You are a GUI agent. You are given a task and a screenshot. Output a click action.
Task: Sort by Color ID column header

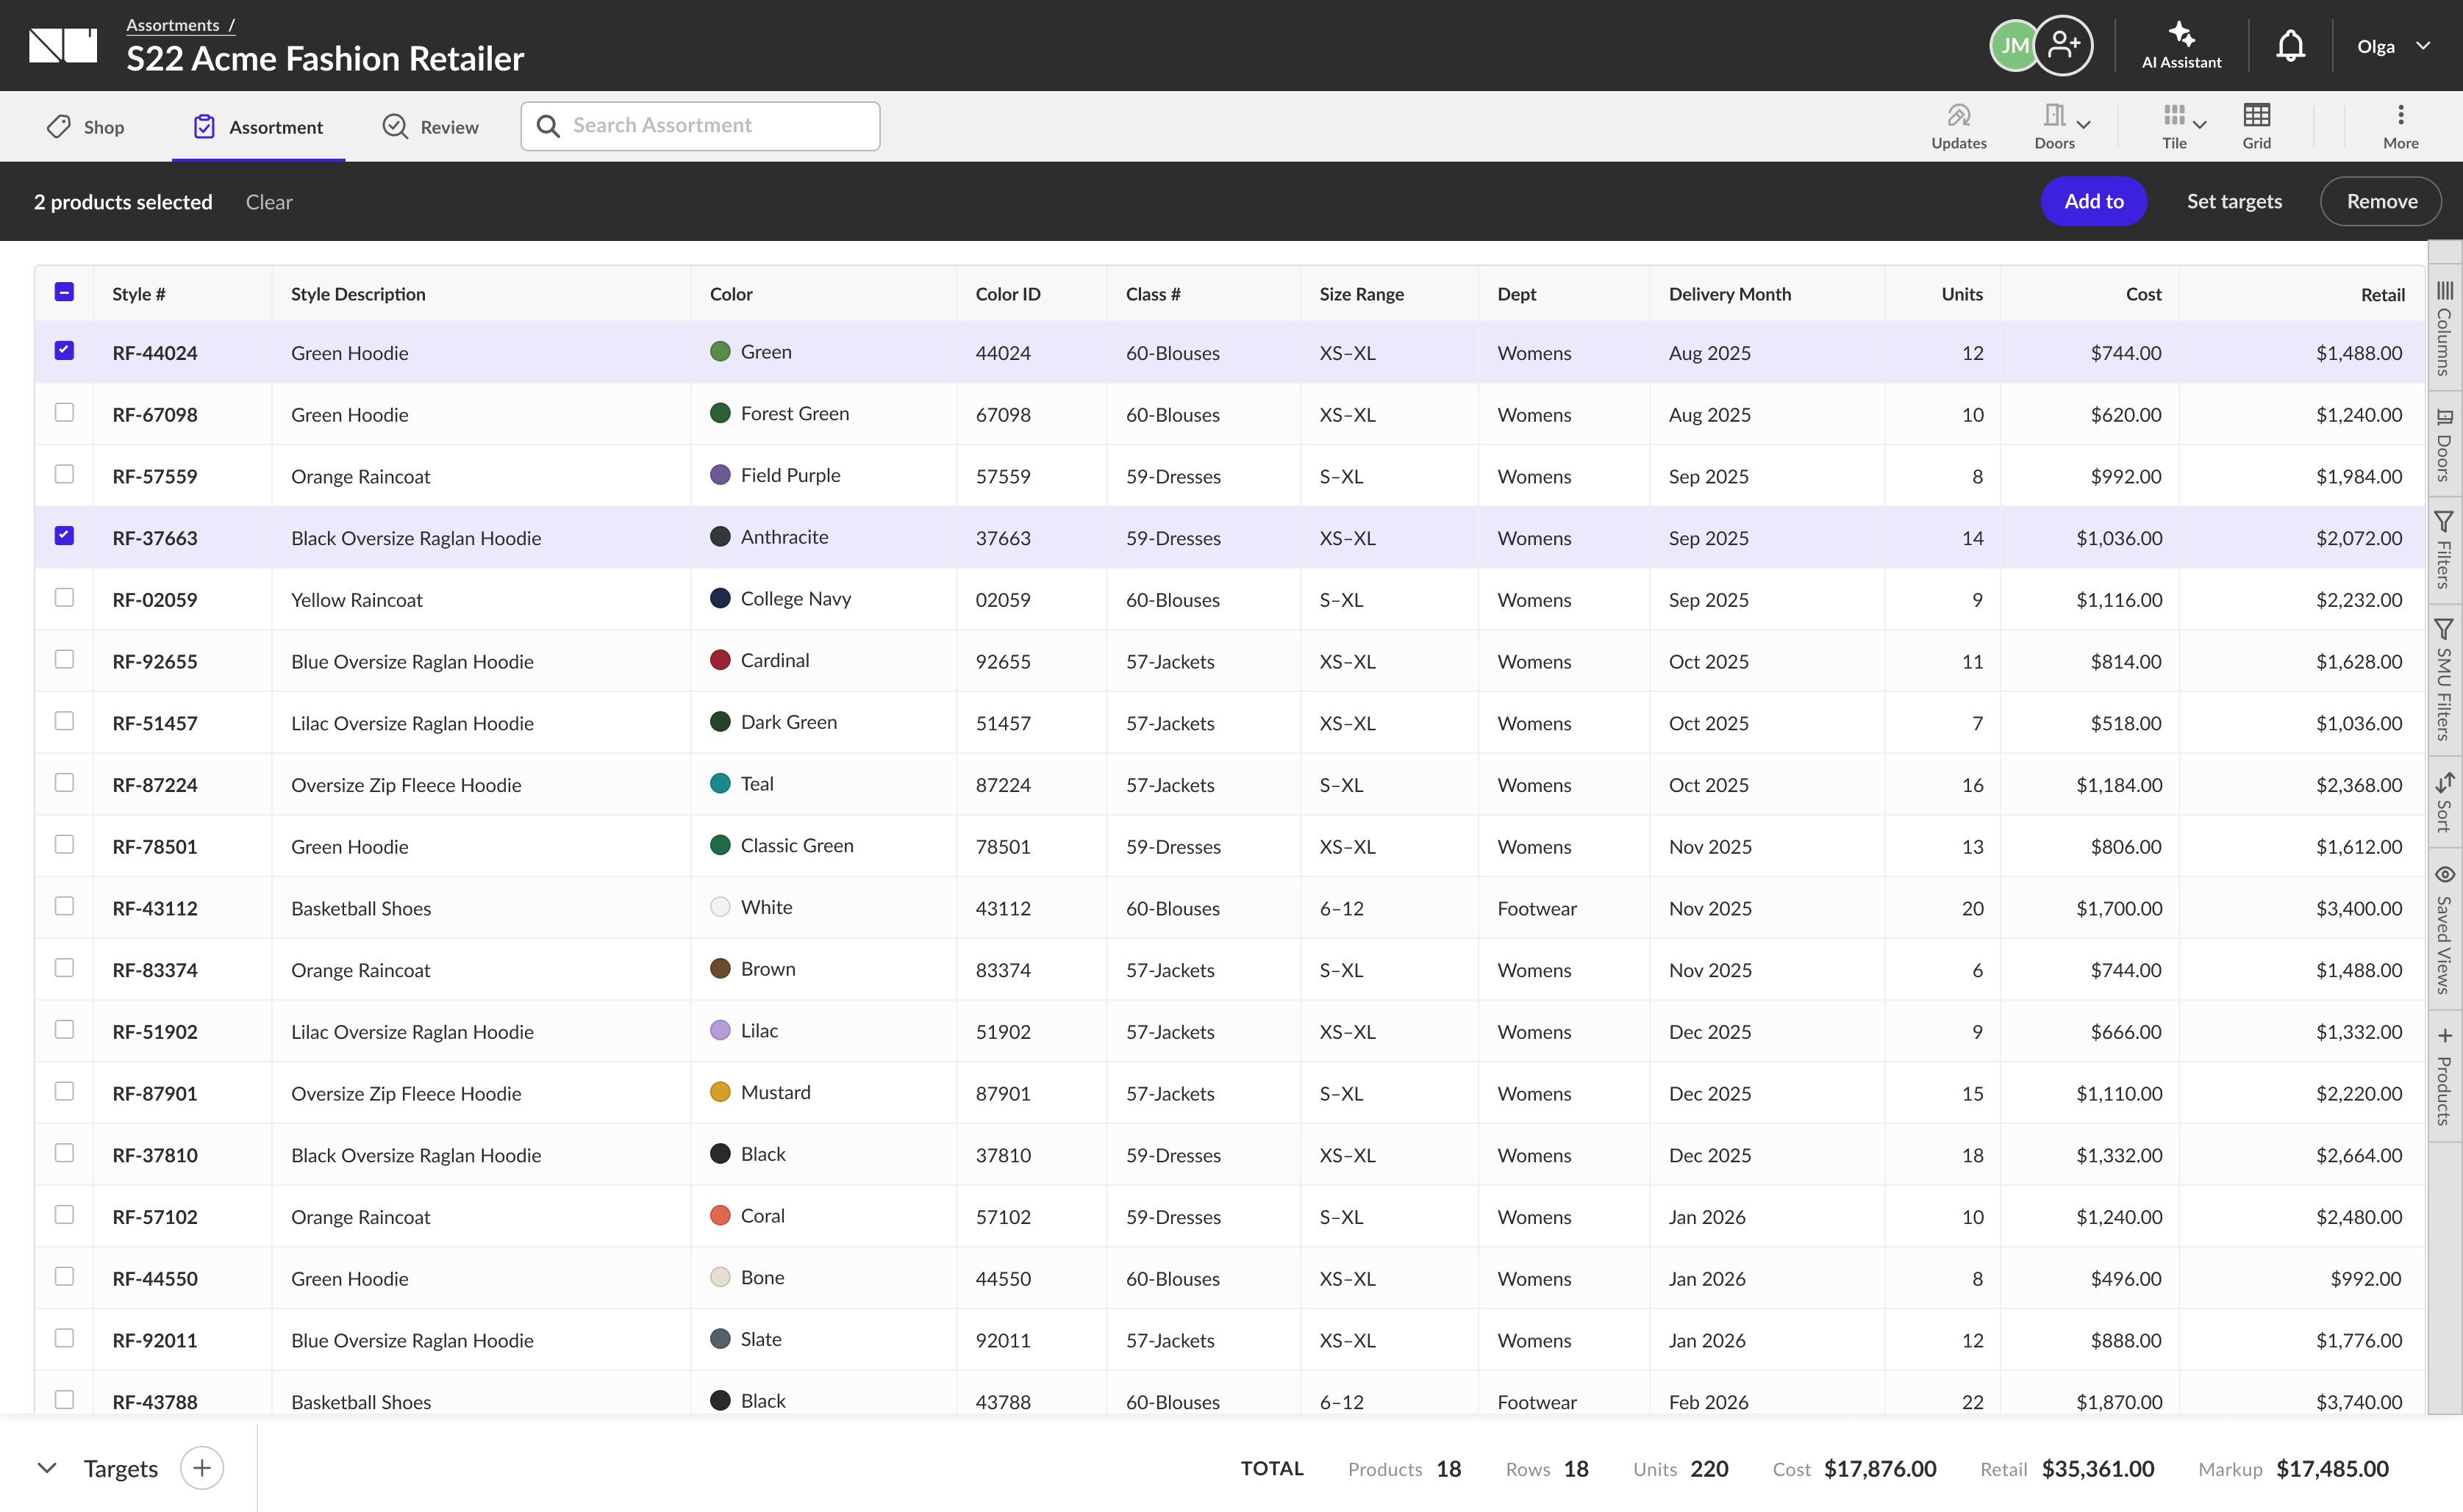coord(1007,294)
